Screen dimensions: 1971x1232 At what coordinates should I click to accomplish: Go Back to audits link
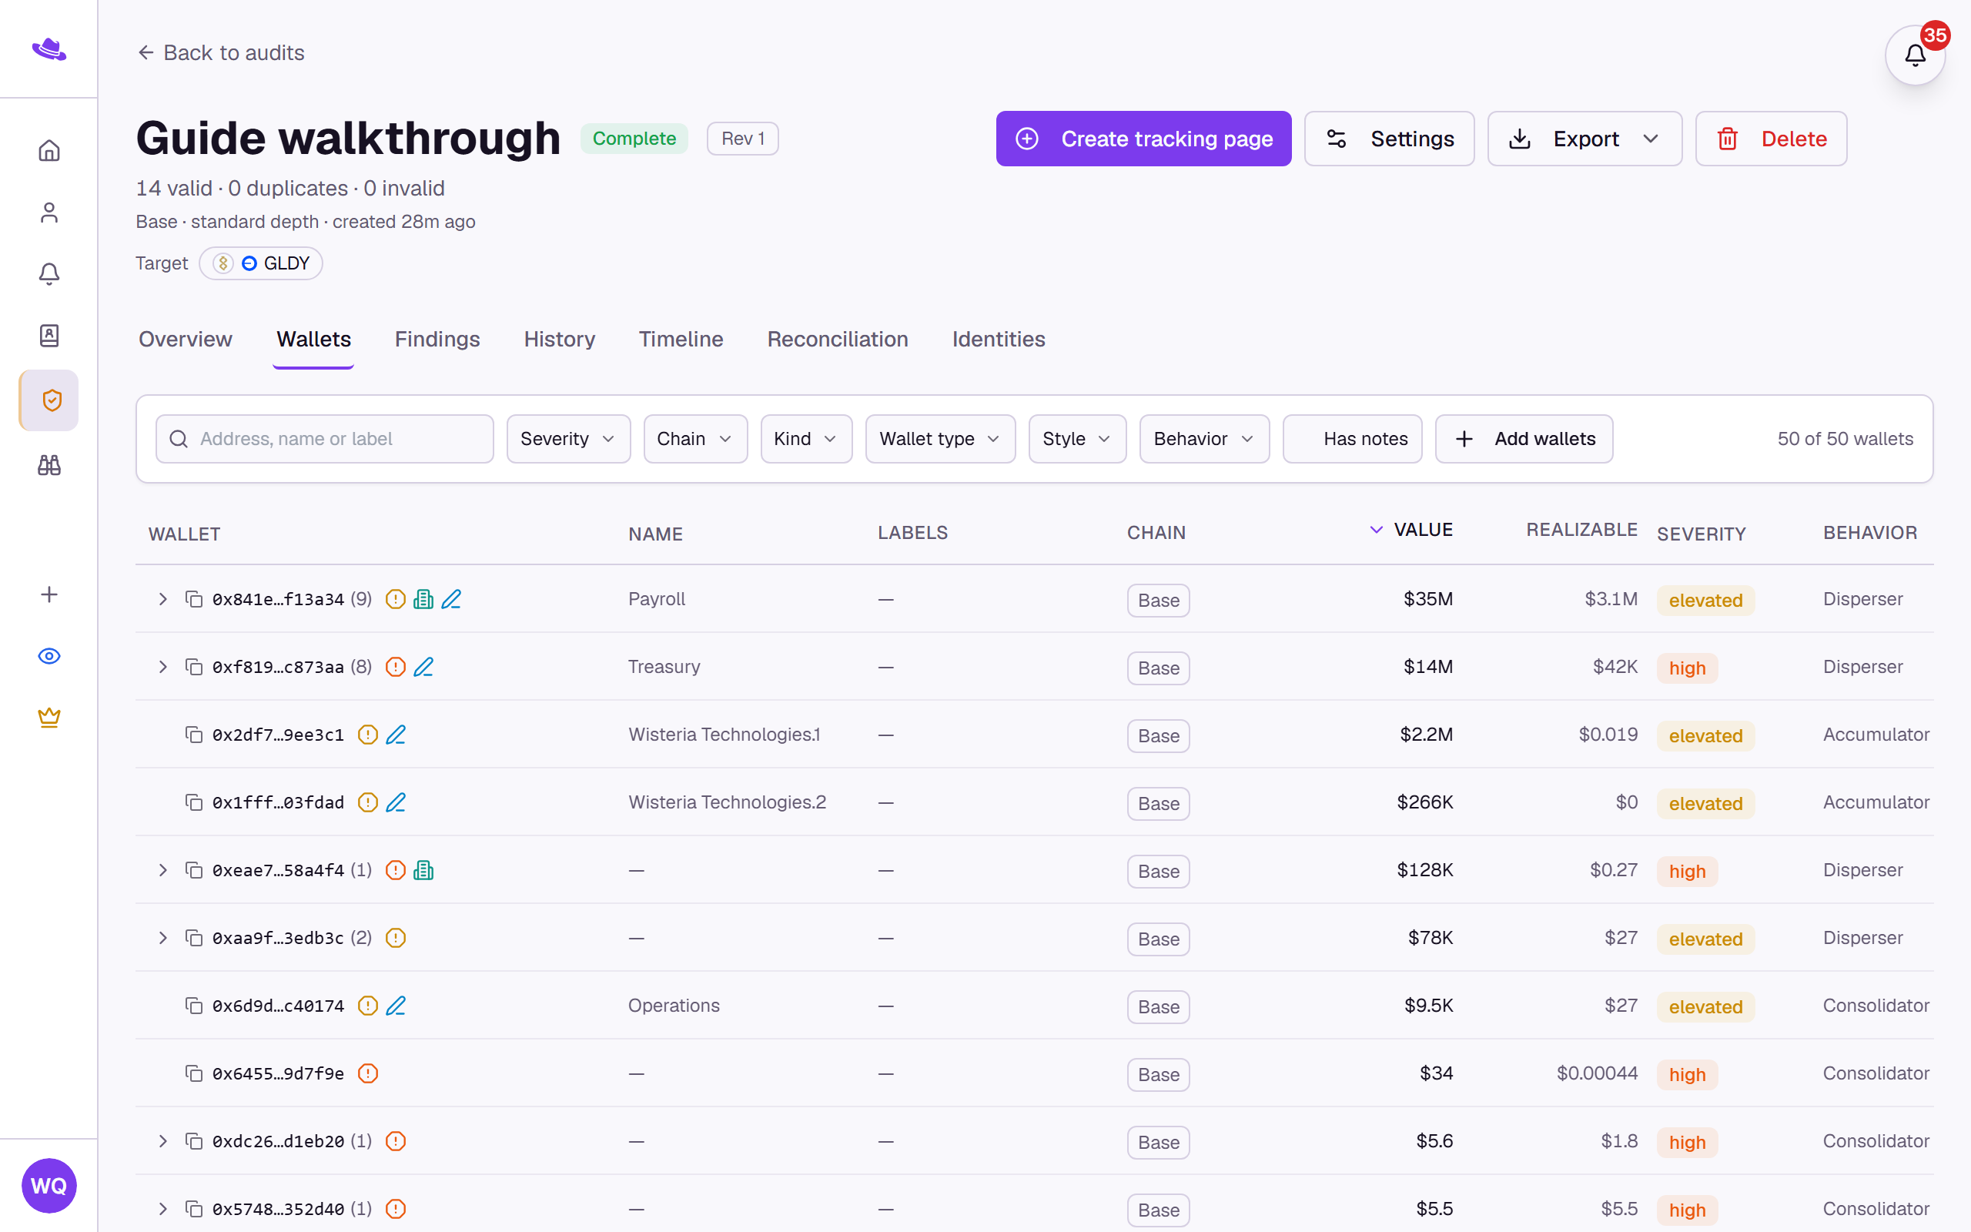point(221,53)
